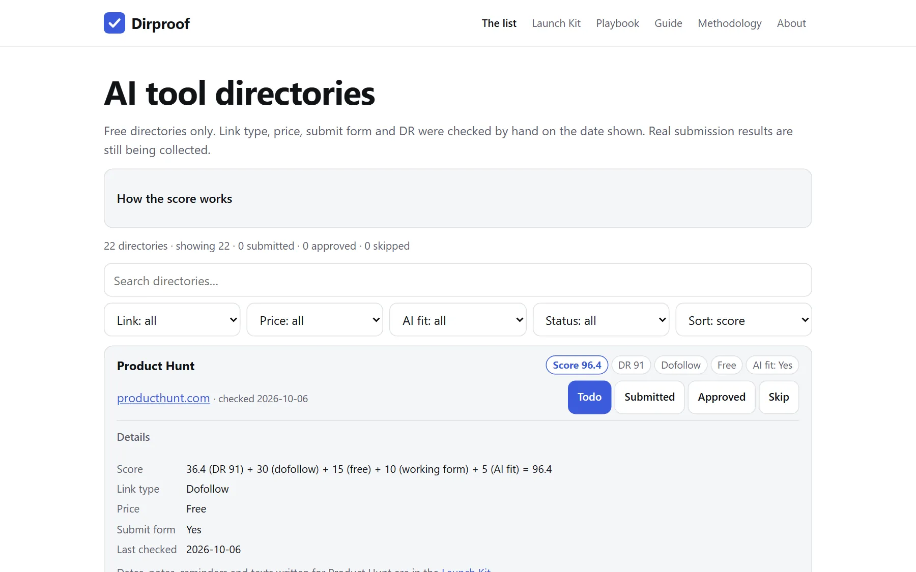Image resolution: width=916 pixels, height=572 pixels.
Task: Collapse the Details section of Product Hunt
Action: (x=133, y=437)
